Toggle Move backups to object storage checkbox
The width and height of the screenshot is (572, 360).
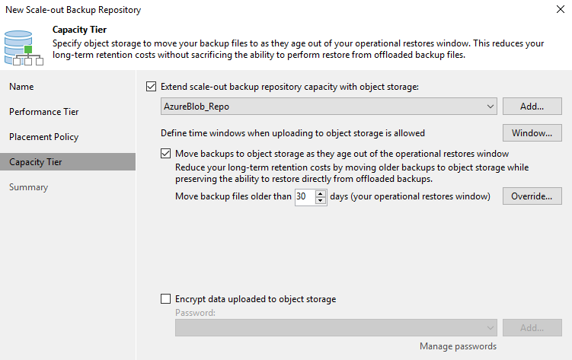point(165,154)
